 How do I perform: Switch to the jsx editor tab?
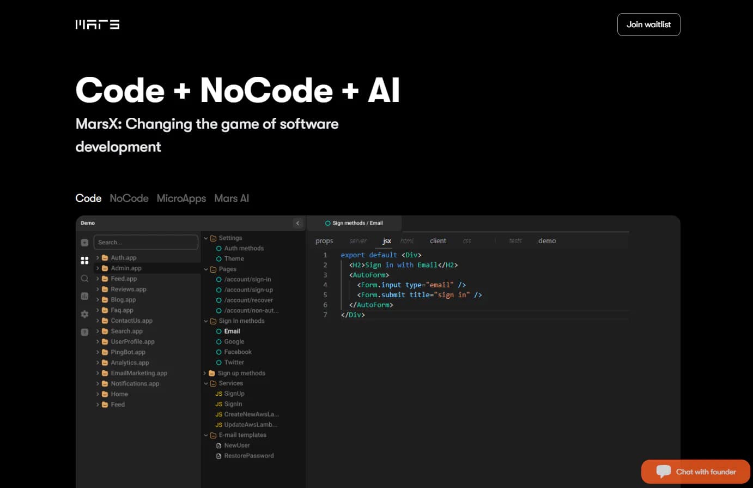(x=387, y=241)
